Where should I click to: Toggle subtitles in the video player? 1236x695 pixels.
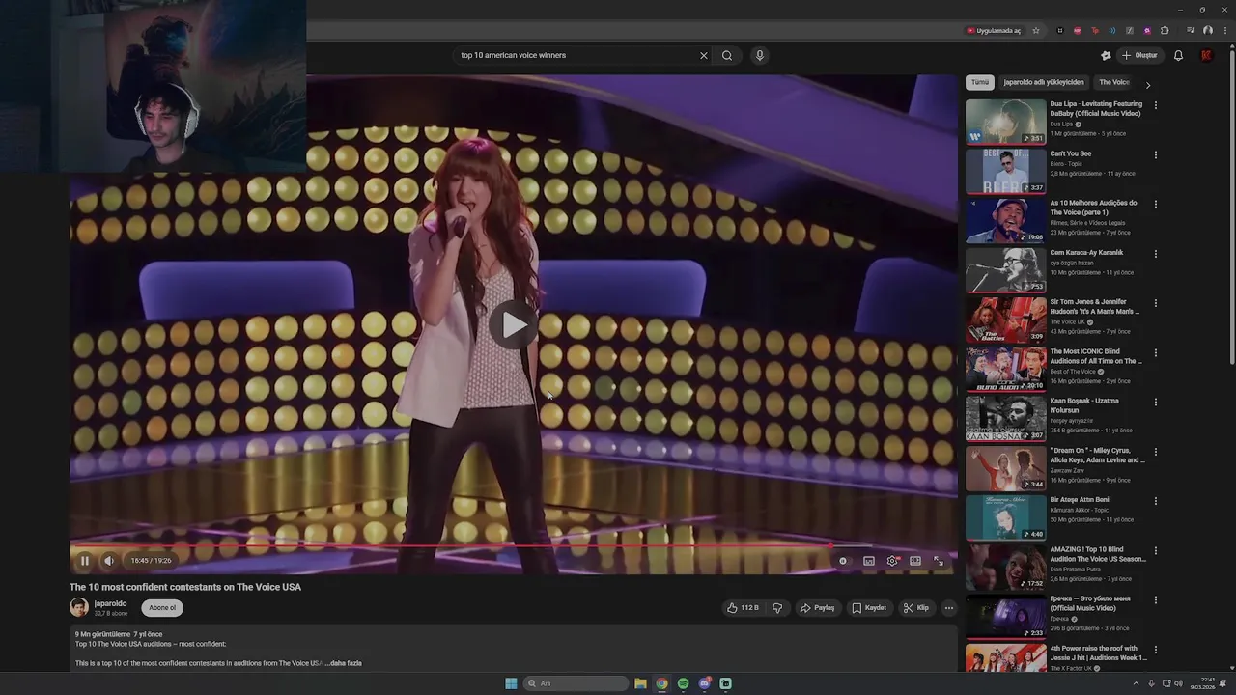[x=869, y=561]
